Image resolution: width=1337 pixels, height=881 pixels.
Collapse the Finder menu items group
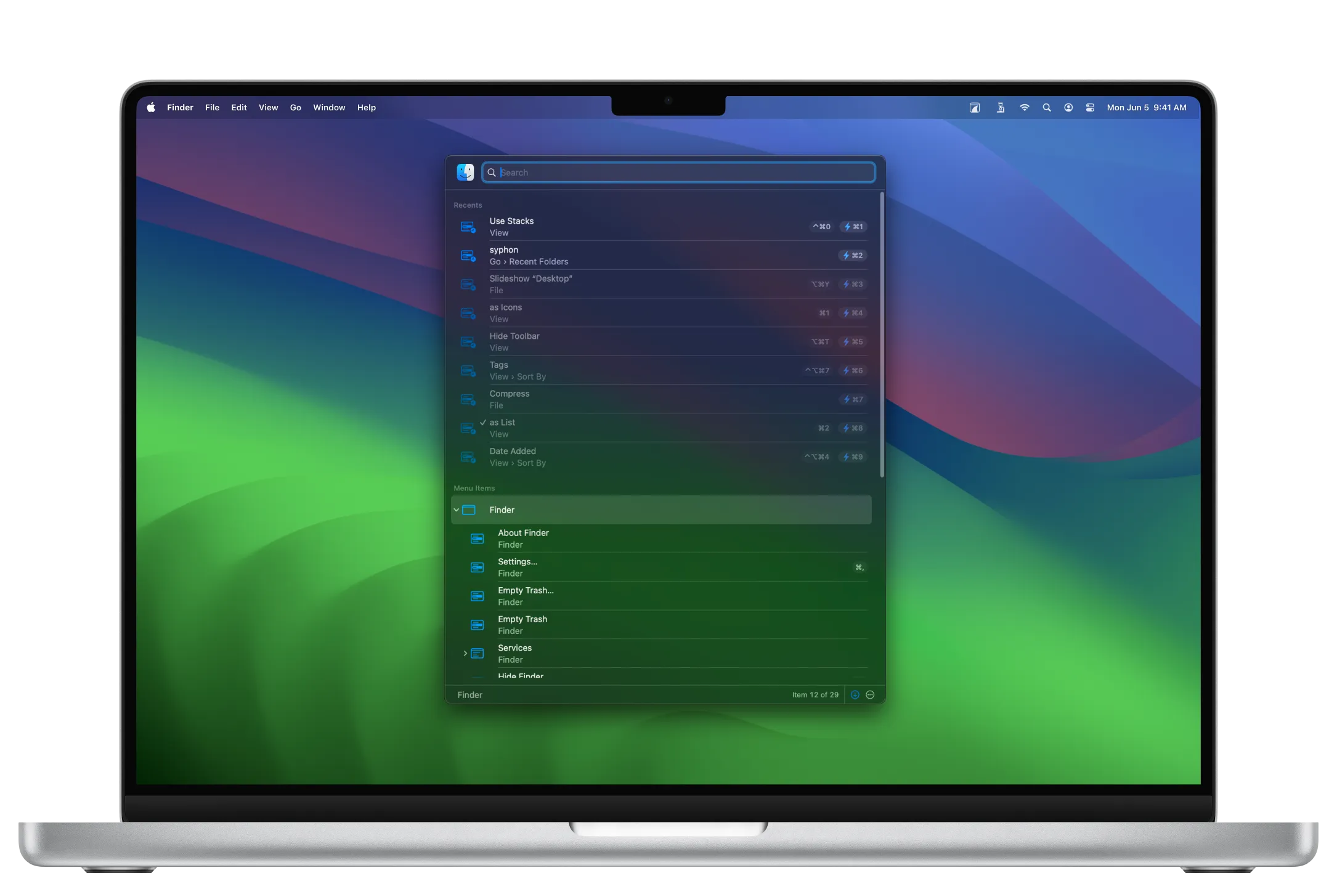point(457,510)
